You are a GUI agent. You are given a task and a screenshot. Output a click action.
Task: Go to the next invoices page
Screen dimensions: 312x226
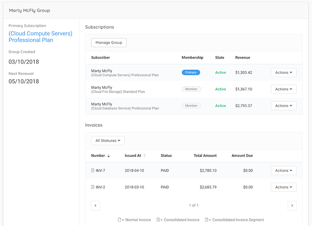pos(292,206)
